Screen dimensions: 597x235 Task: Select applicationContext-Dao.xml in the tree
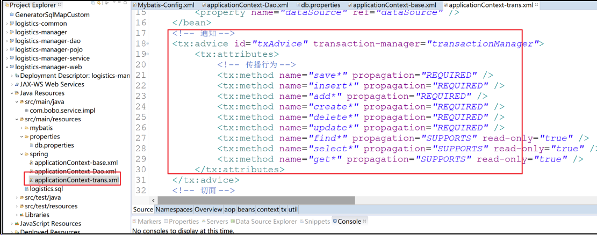(75, 172)
